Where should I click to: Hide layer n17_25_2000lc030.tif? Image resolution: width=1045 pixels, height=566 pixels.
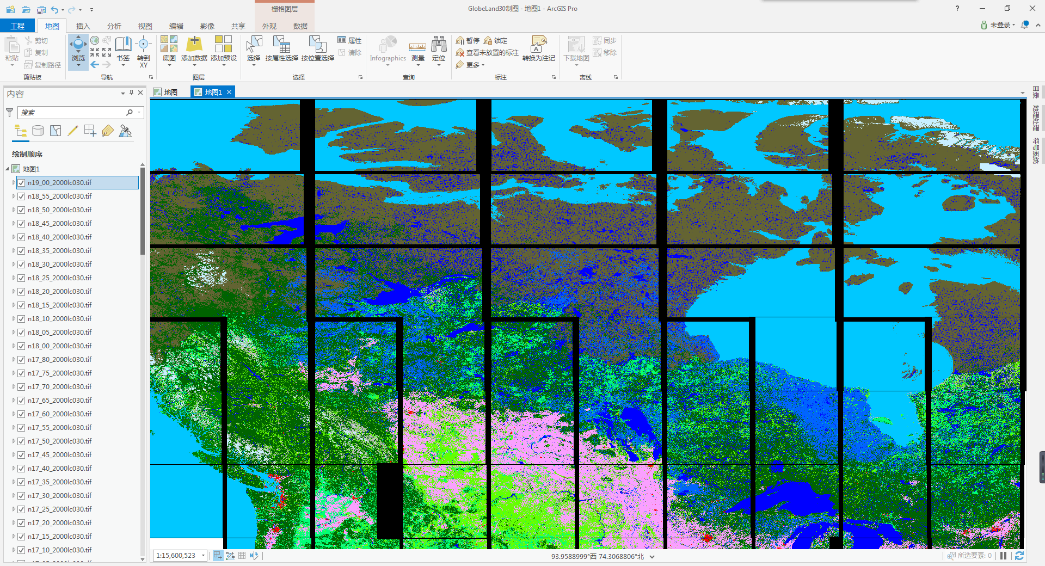pos(21,509)
